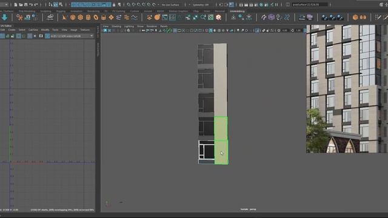The image size is (388, 218).
Task: Click the polySurface object name field
Action: point(310,4)
